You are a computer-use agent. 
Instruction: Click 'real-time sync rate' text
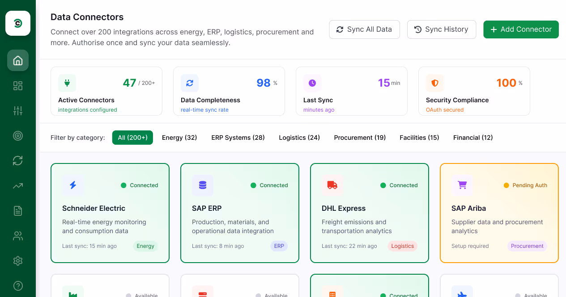204,110
